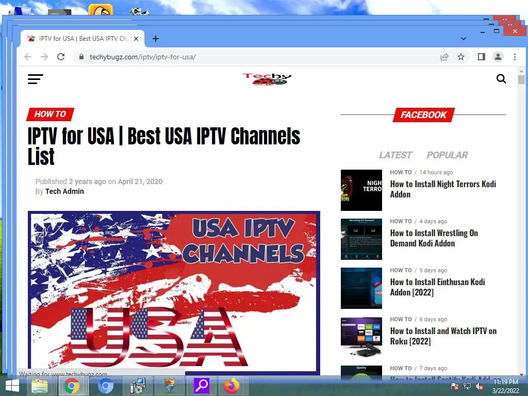Open How to Install Wrestling On Demand article
Screen dimensions: 528x396
[x=434, y=238]
